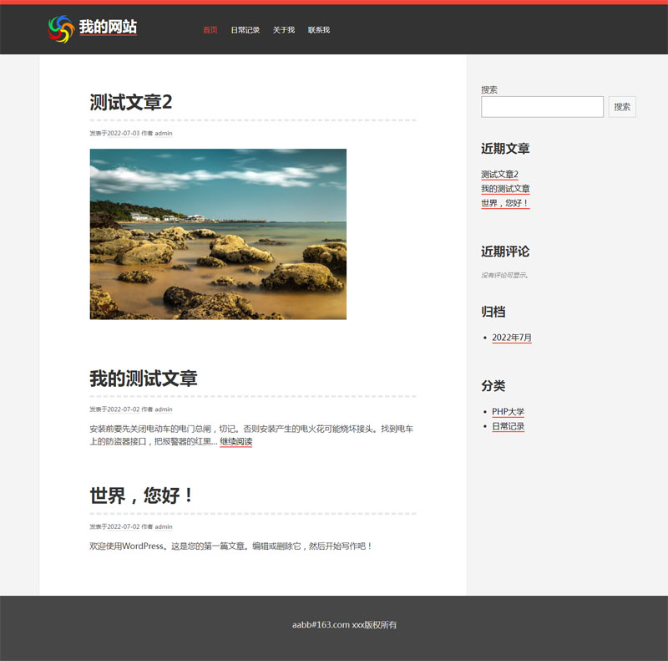Image resolution: width=668 pixels, height=661 pixels.
Task: Open the PHP大学 category link
Action: click(x=508, y=411)
